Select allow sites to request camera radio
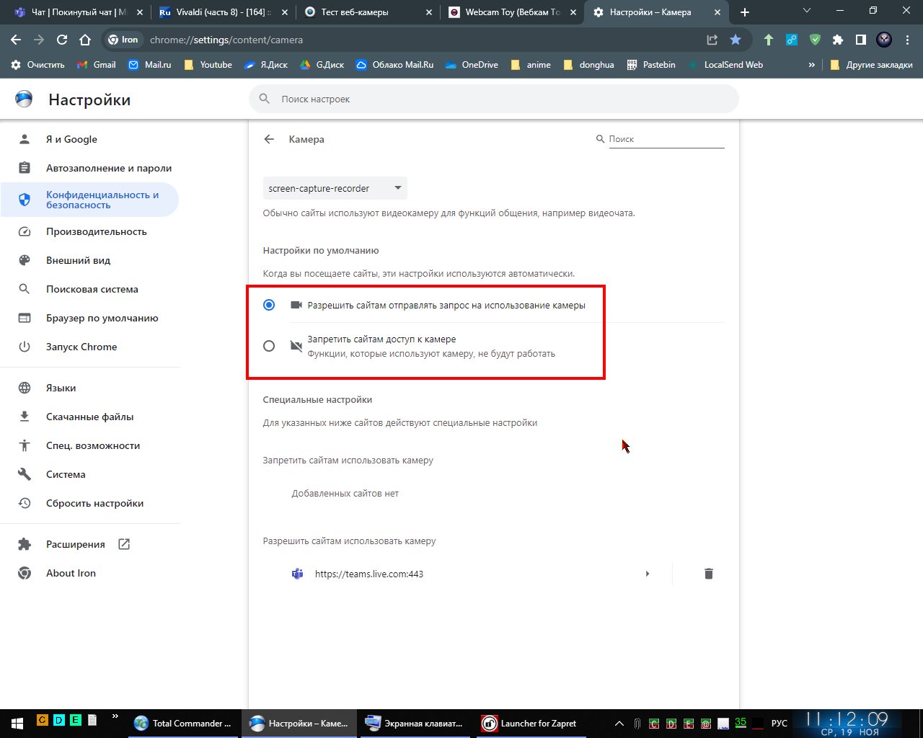This screenshot has width=923, height=738. point(269,305)
